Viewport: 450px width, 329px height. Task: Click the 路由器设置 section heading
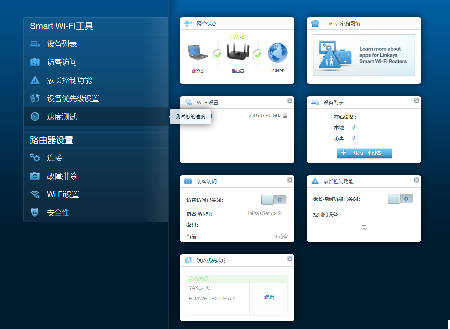pyautogui.click(x=52, y=140)
